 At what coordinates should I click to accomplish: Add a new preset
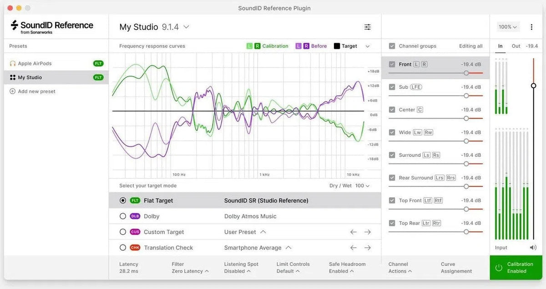coord(32,91)
